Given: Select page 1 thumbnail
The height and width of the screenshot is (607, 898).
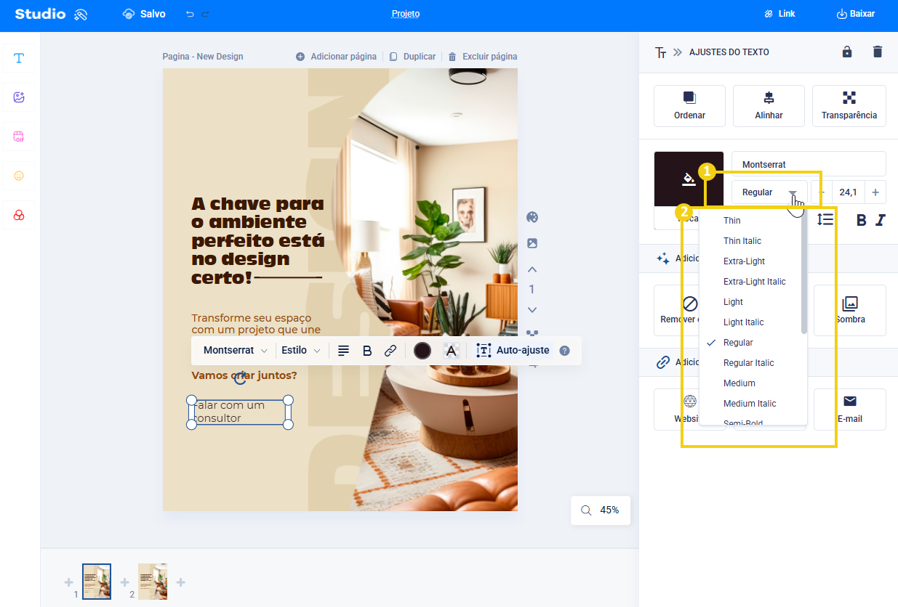Looking at the screenshot, I should pos(97,582).
